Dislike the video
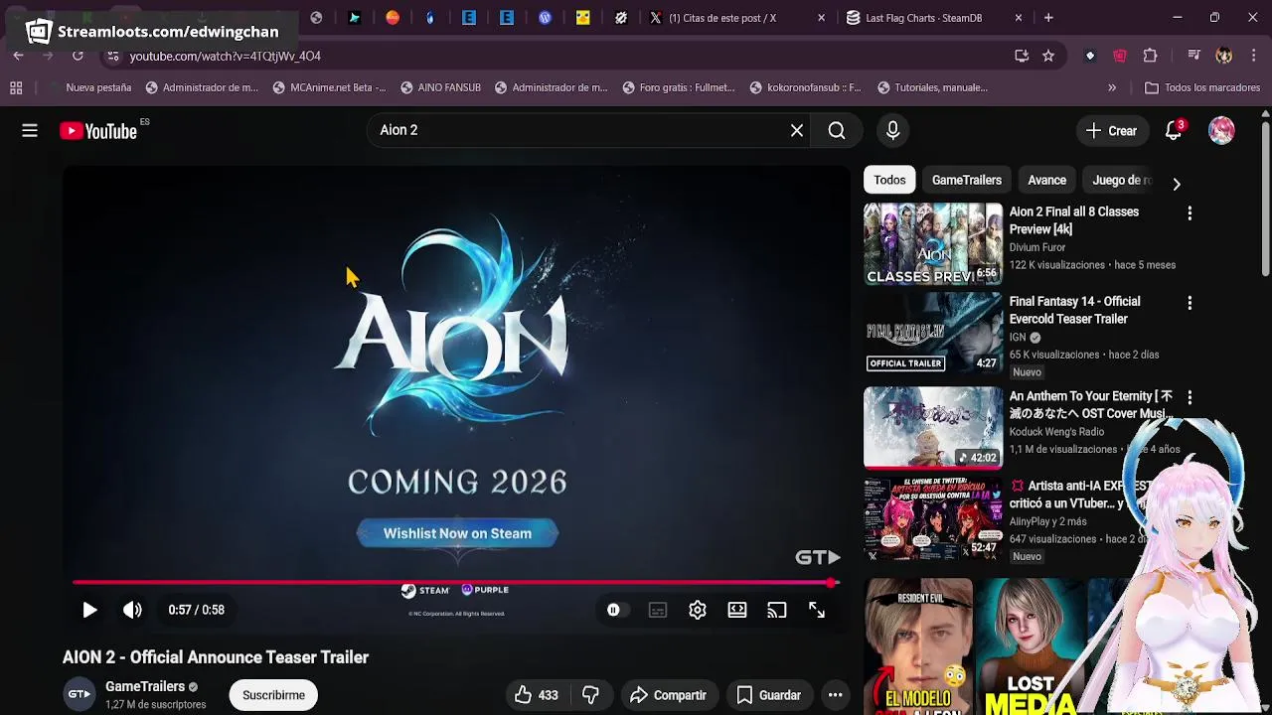Viewport: 1272px width, 715px height. click(x=590, y=695)
